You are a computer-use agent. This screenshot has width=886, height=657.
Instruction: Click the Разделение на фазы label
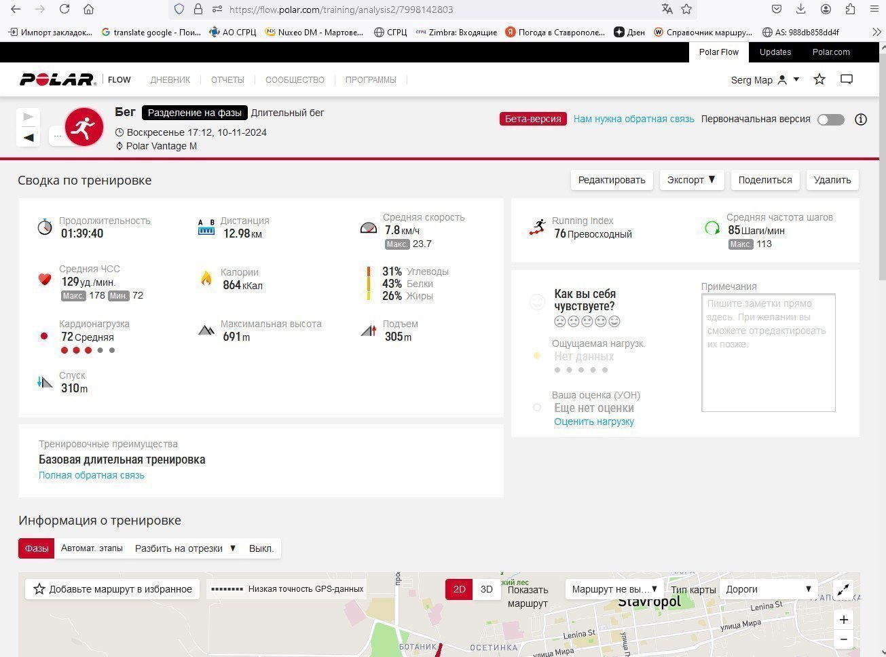pyautogui.click(x=195, y=113)
